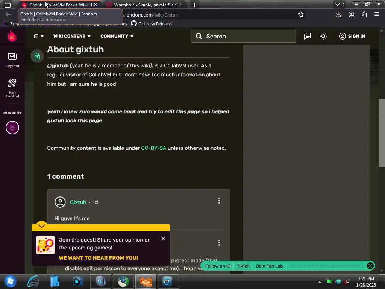
Task: Click the TikTok button
Action: pos(243,266)
